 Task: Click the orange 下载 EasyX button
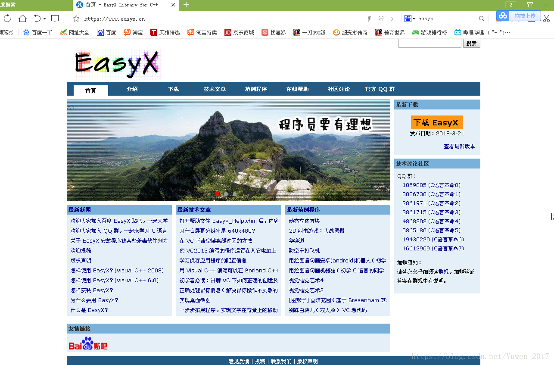click(437, 122)
